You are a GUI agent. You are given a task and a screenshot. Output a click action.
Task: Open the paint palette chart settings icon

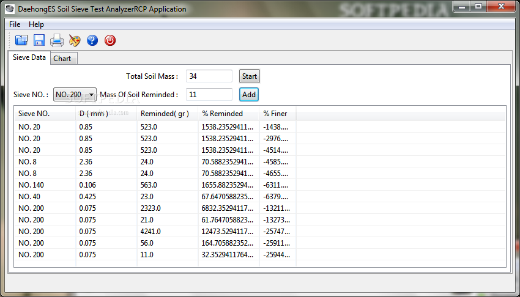click(75, 40)
